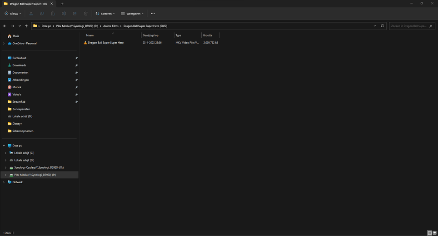Image resolution: width=438 pixels, height=236 pixels.
Task: Click the Rename icon in toolbar
Action: [64, 14]
